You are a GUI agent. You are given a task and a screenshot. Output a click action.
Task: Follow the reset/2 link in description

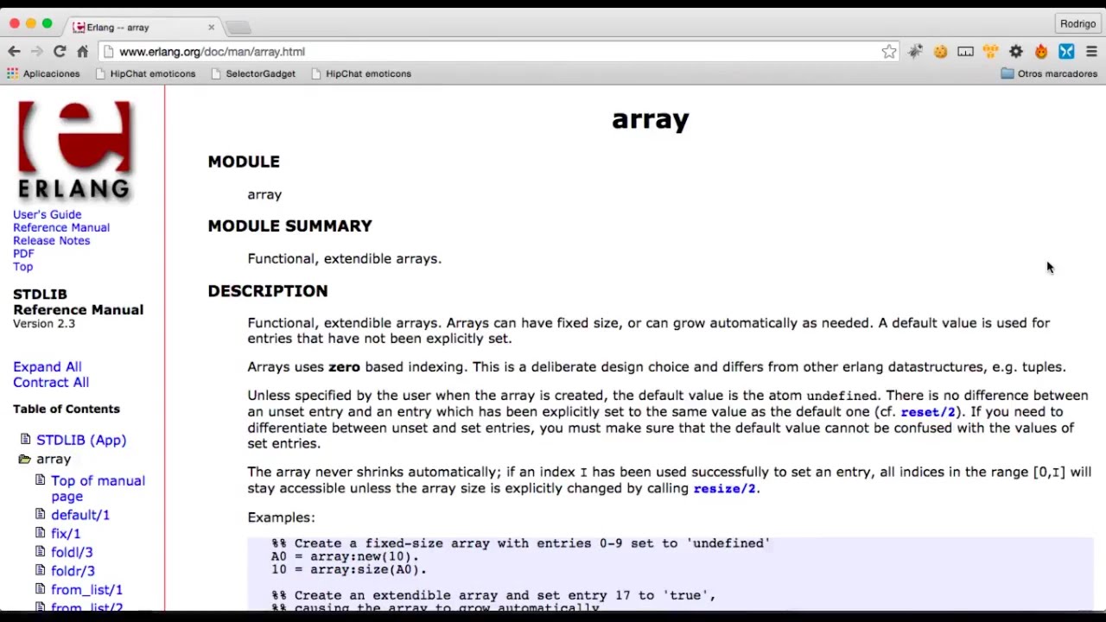928,412
